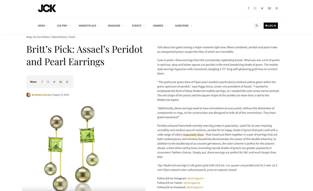Share the article via Pinterest in the Share box
Screen dimensions: 313x191
point(67,82)
